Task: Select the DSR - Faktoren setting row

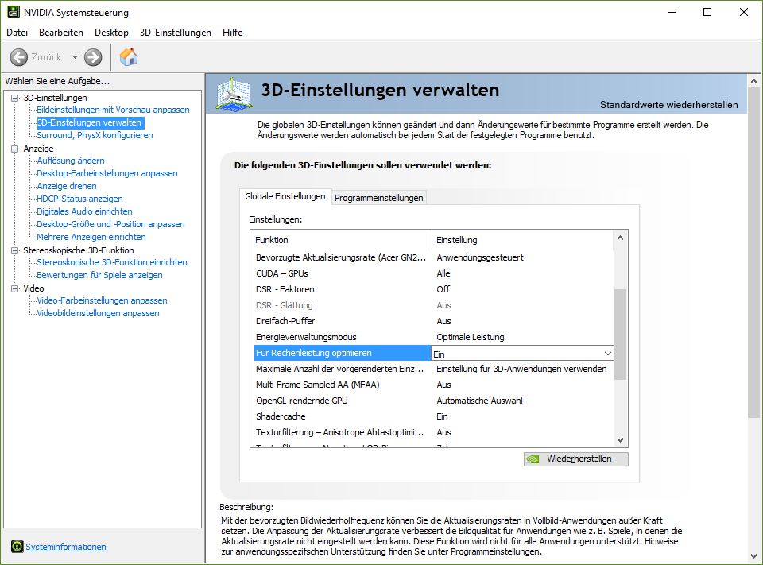Action: (434, 289)
